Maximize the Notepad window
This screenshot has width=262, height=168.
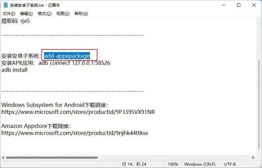click(x=239, y=5)
